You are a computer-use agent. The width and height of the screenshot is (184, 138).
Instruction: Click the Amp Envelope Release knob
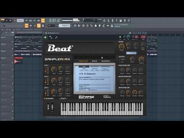[x=141, y=92]
